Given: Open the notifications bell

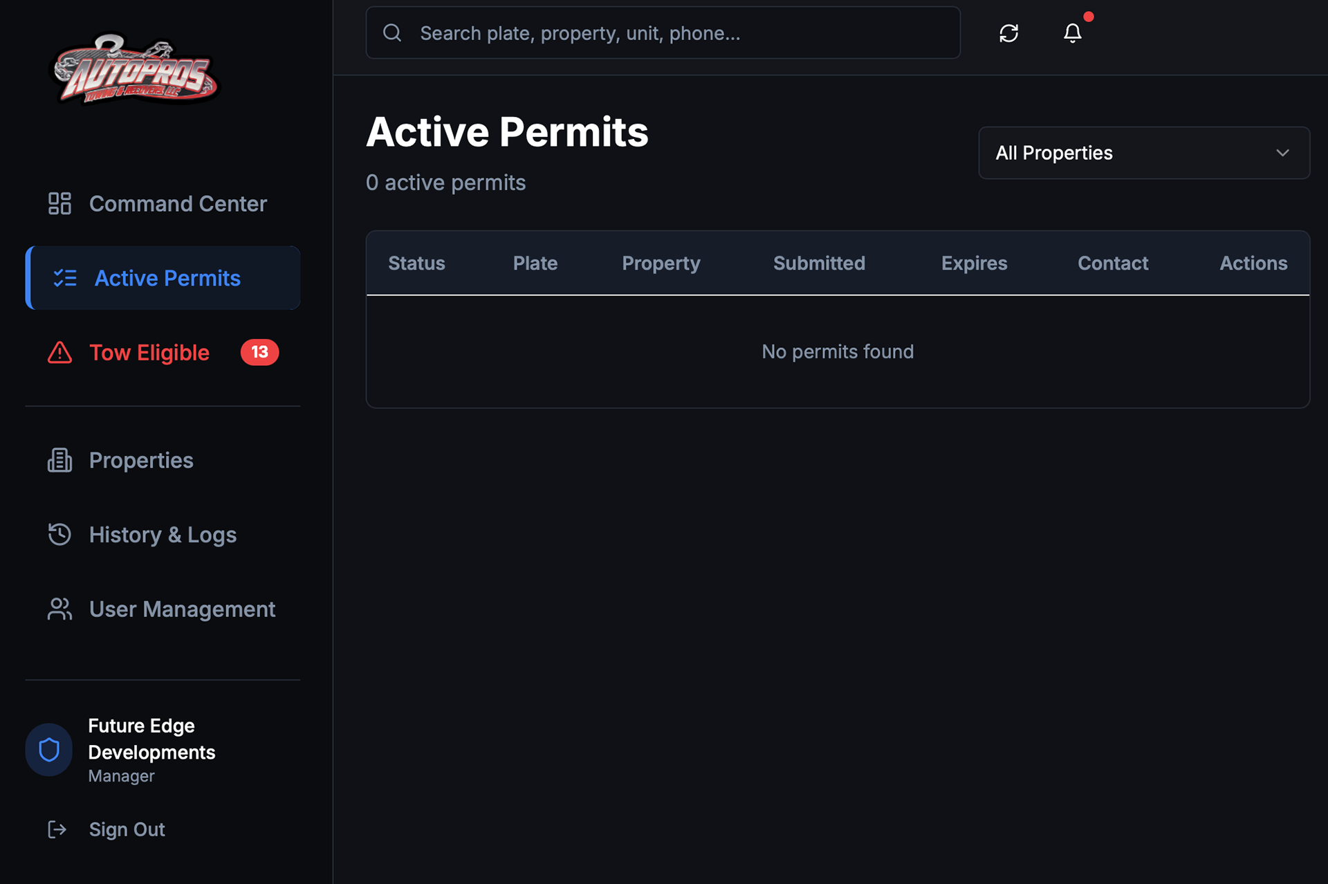Looking at the screenshot, I should click(1072, 33).
